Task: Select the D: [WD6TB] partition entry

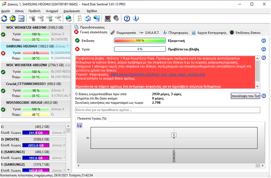Action: tap(33, 142)
